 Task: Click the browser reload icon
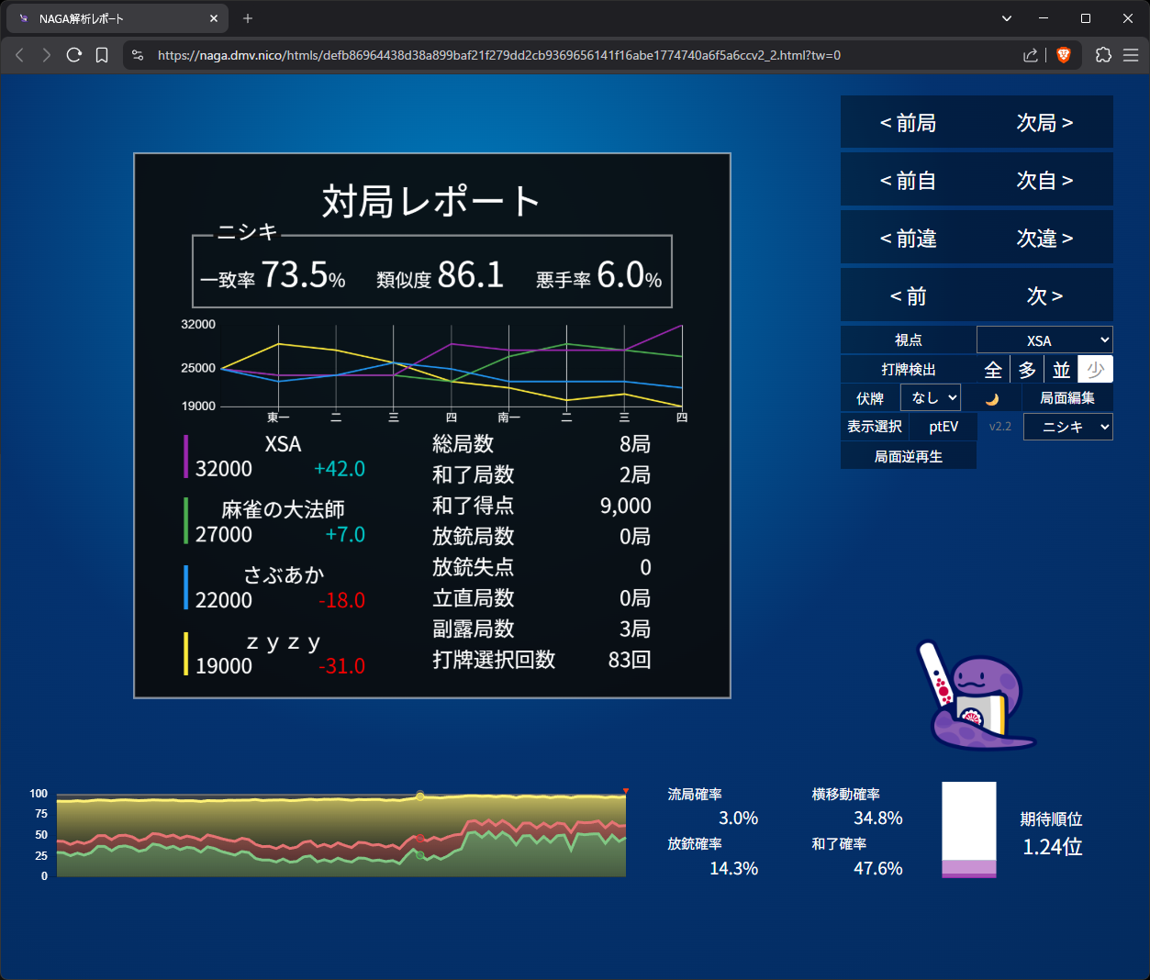point(74,55)
